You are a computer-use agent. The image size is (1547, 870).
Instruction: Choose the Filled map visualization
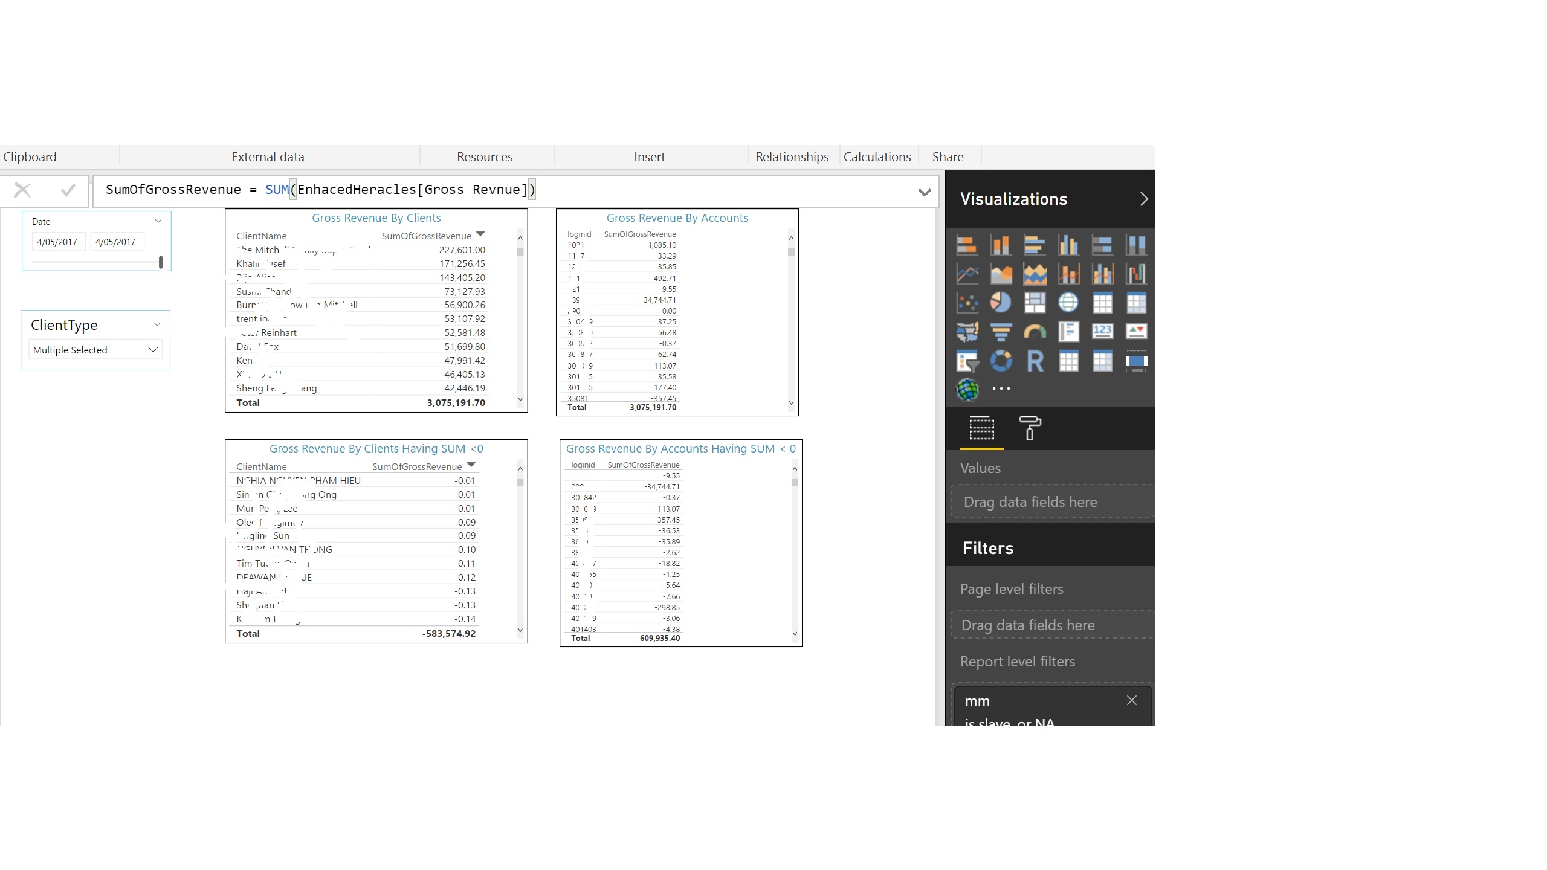(x=967, y=331)
